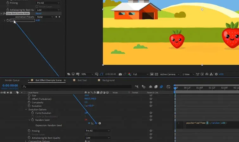Click the expression pick whip icon

pyautogui.click(x=96, y=123)
